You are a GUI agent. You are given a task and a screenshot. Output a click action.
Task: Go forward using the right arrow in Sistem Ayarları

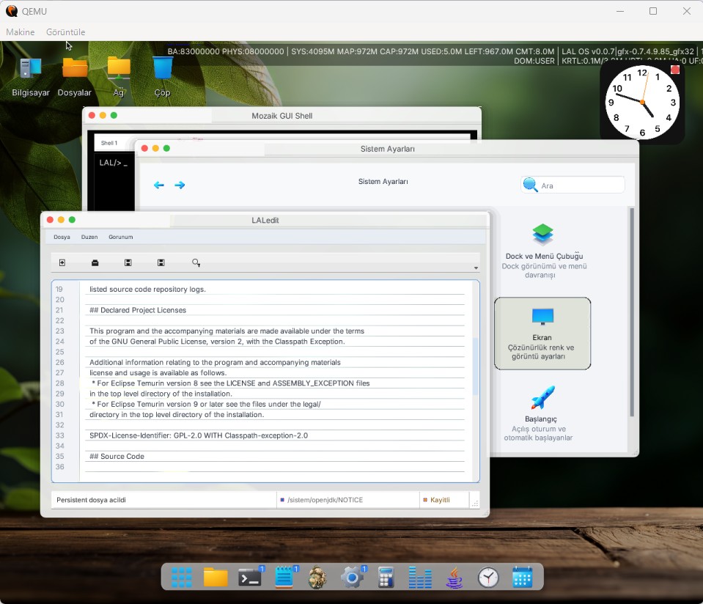click(x=180, y=185)
